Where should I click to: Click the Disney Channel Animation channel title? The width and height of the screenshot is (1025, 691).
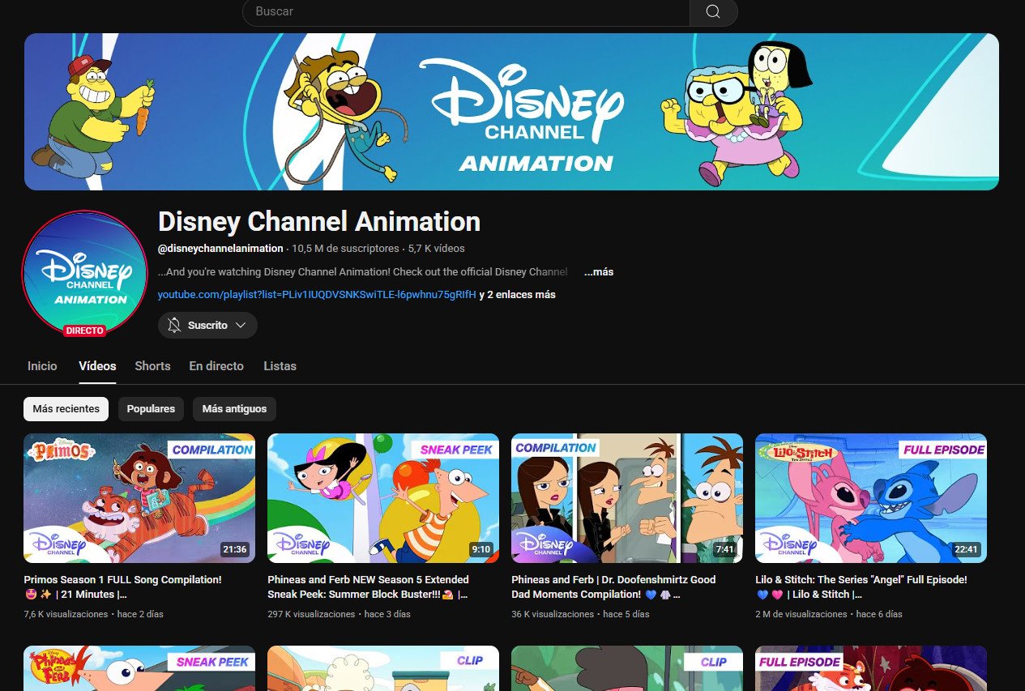[x=319, y=221]
